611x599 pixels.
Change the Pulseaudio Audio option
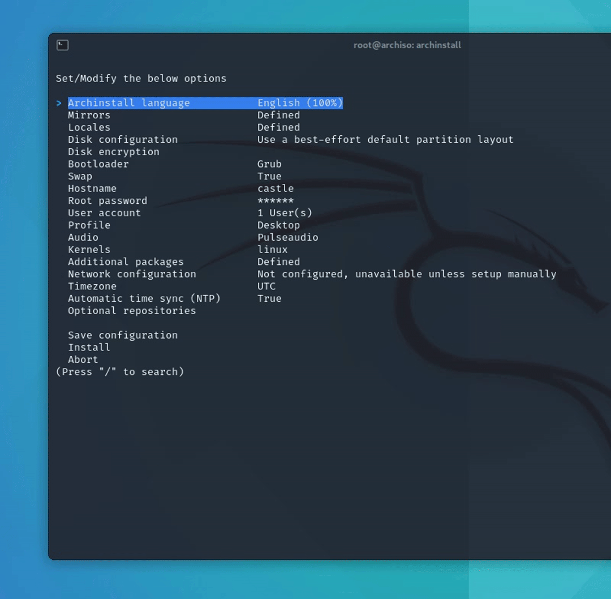(83, 237)
